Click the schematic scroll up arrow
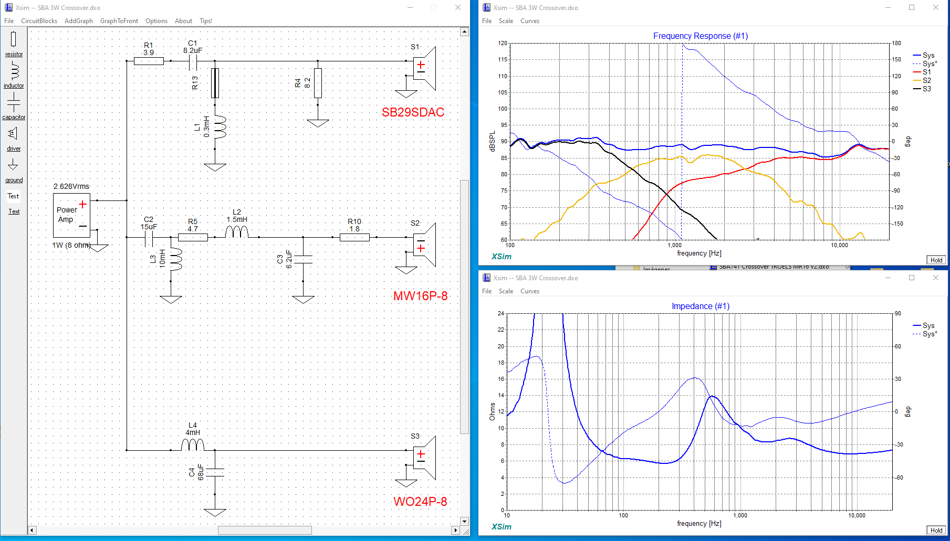950x541 pixels. [464, 31]
